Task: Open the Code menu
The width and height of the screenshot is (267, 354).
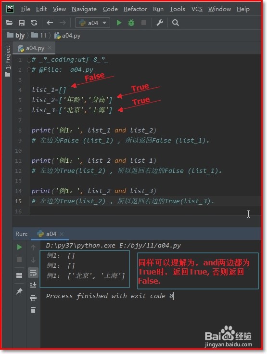Action: click(110, 9)
